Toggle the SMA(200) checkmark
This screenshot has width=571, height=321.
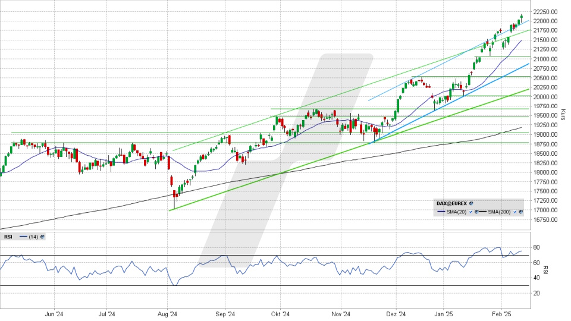click(515, 212)
